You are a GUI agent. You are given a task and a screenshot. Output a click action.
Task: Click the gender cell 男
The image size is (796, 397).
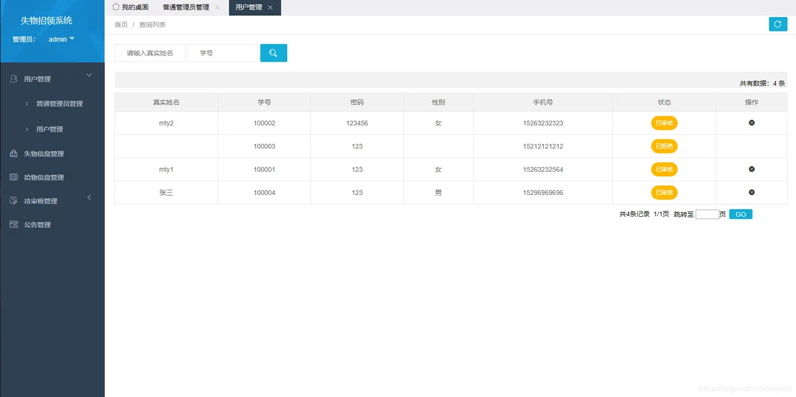pyautogui.click(x=438, y=193)
